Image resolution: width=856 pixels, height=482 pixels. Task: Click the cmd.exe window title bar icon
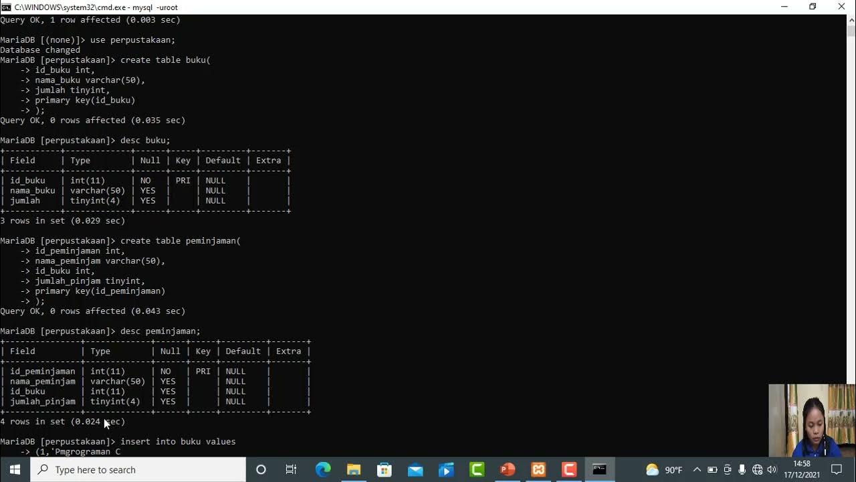tap(6, 7)
